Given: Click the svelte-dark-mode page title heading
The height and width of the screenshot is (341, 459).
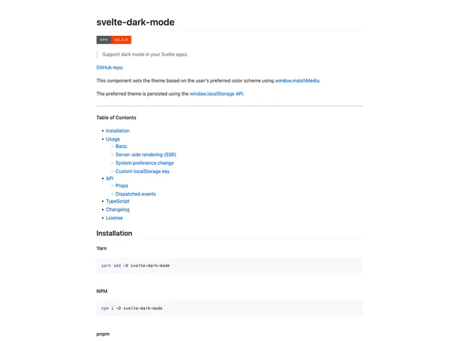Looking at the screenshot, I should point(135,22).
